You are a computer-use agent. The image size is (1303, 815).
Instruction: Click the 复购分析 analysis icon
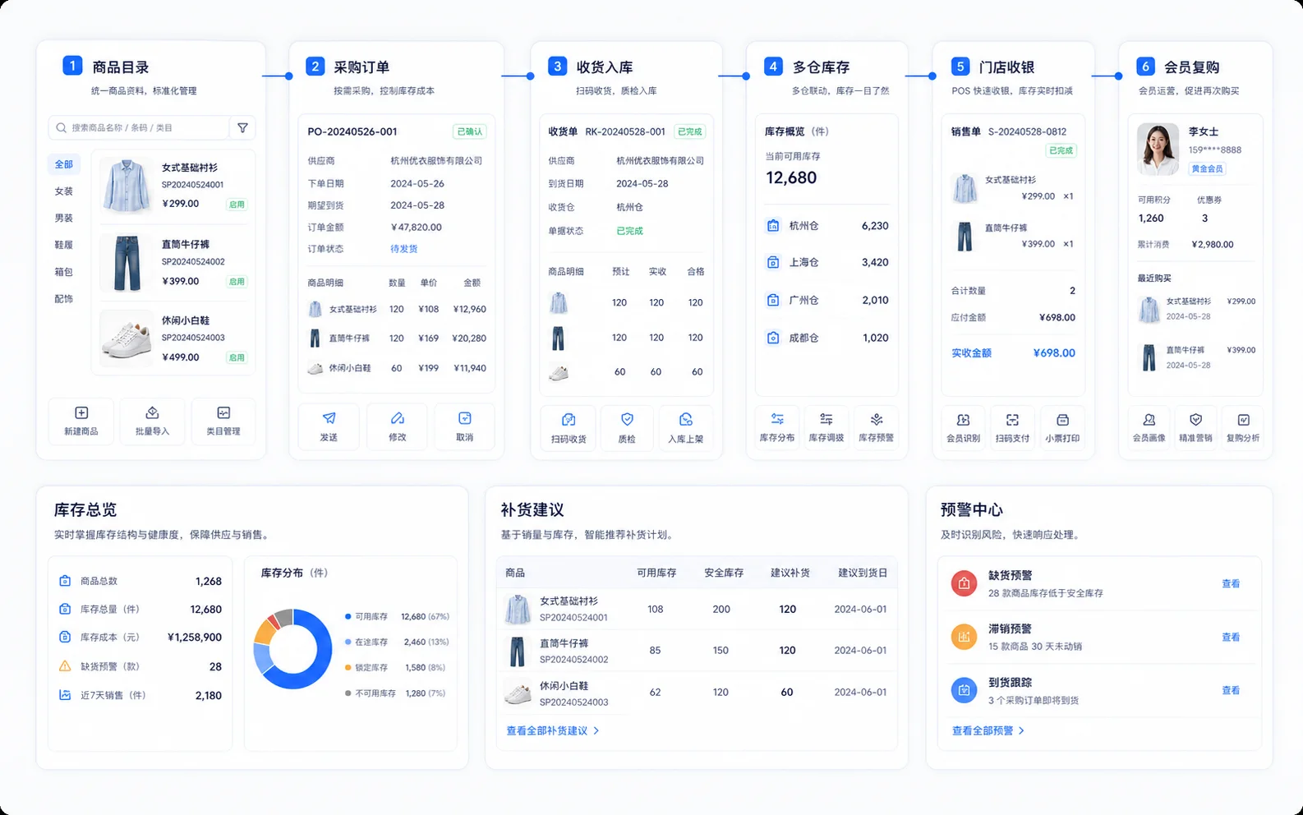[x=1243, y=420]
